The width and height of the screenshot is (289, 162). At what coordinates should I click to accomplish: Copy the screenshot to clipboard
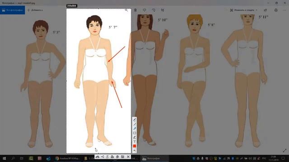pyautogui.click(x=117, y=157)
